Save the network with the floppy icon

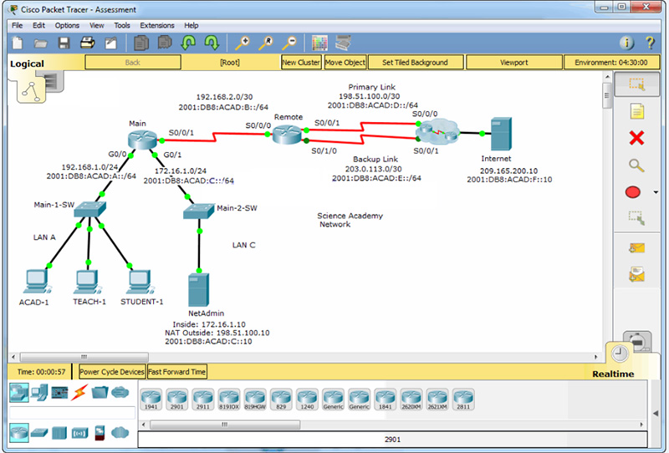64,43
